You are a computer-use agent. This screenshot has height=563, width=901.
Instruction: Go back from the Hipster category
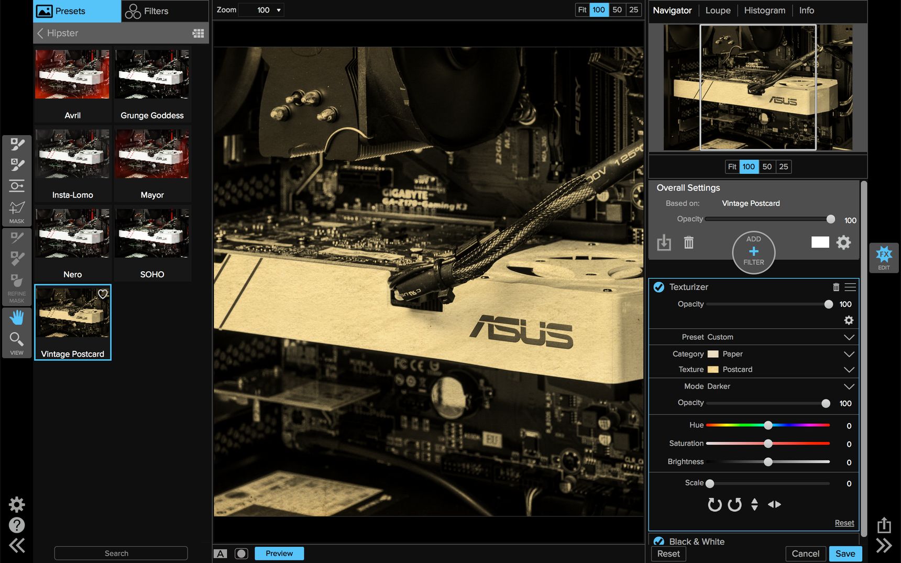(x=40, y=33)
